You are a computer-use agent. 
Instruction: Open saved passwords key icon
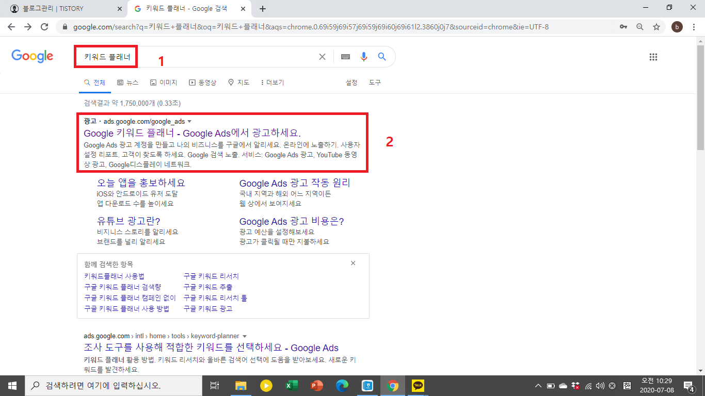tap(623, 27)
